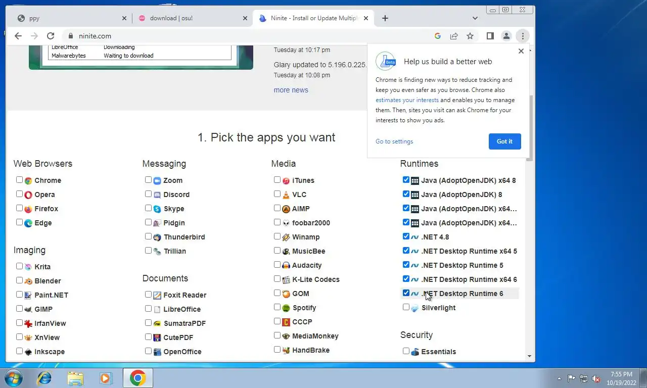This screenshot has width=647, height=388.
Task: Click the iTunes app icon
Action: point(286,180)
